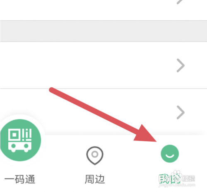207x192 pixels.
Task: Open the partially visible top chevron
Action: pyautogui.click(x=180, y=2)
